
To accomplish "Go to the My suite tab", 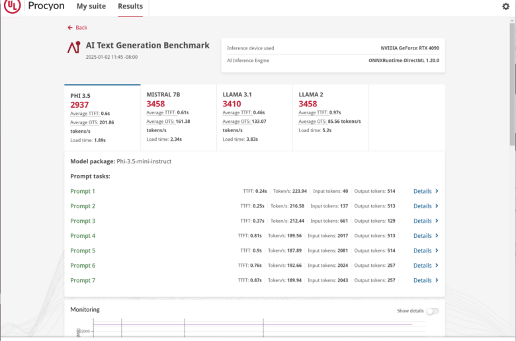I will [x=91, y=6].
